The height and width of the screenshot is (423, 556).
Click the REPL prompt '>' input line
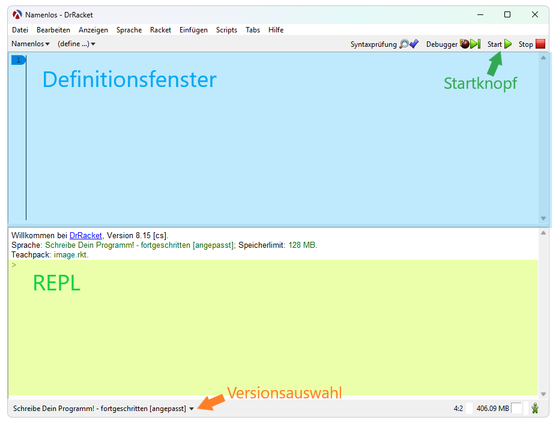[273, 265]
